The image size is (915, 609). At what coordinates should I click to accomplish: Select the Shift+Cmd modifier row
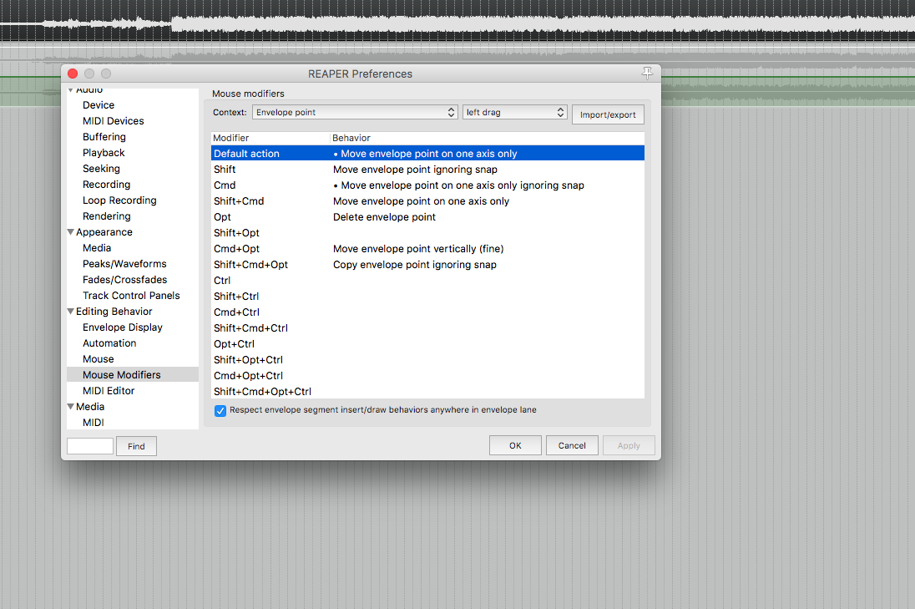pos(427,200)
